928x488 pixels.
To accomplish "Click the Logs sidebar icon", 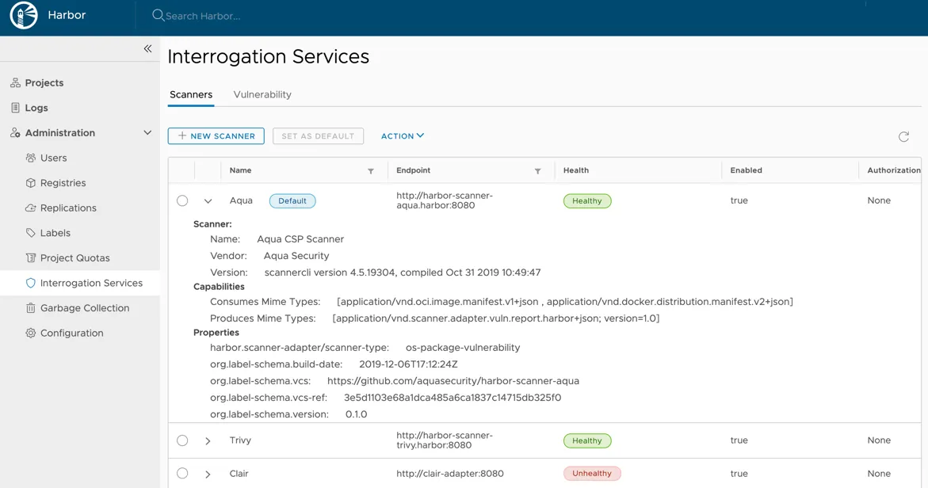I will click(15, 108).
